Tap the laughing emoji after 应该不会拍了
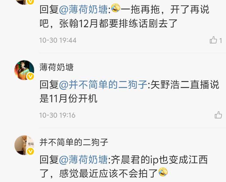The height and width of the screenshot is (182, 226). point(163,172)
